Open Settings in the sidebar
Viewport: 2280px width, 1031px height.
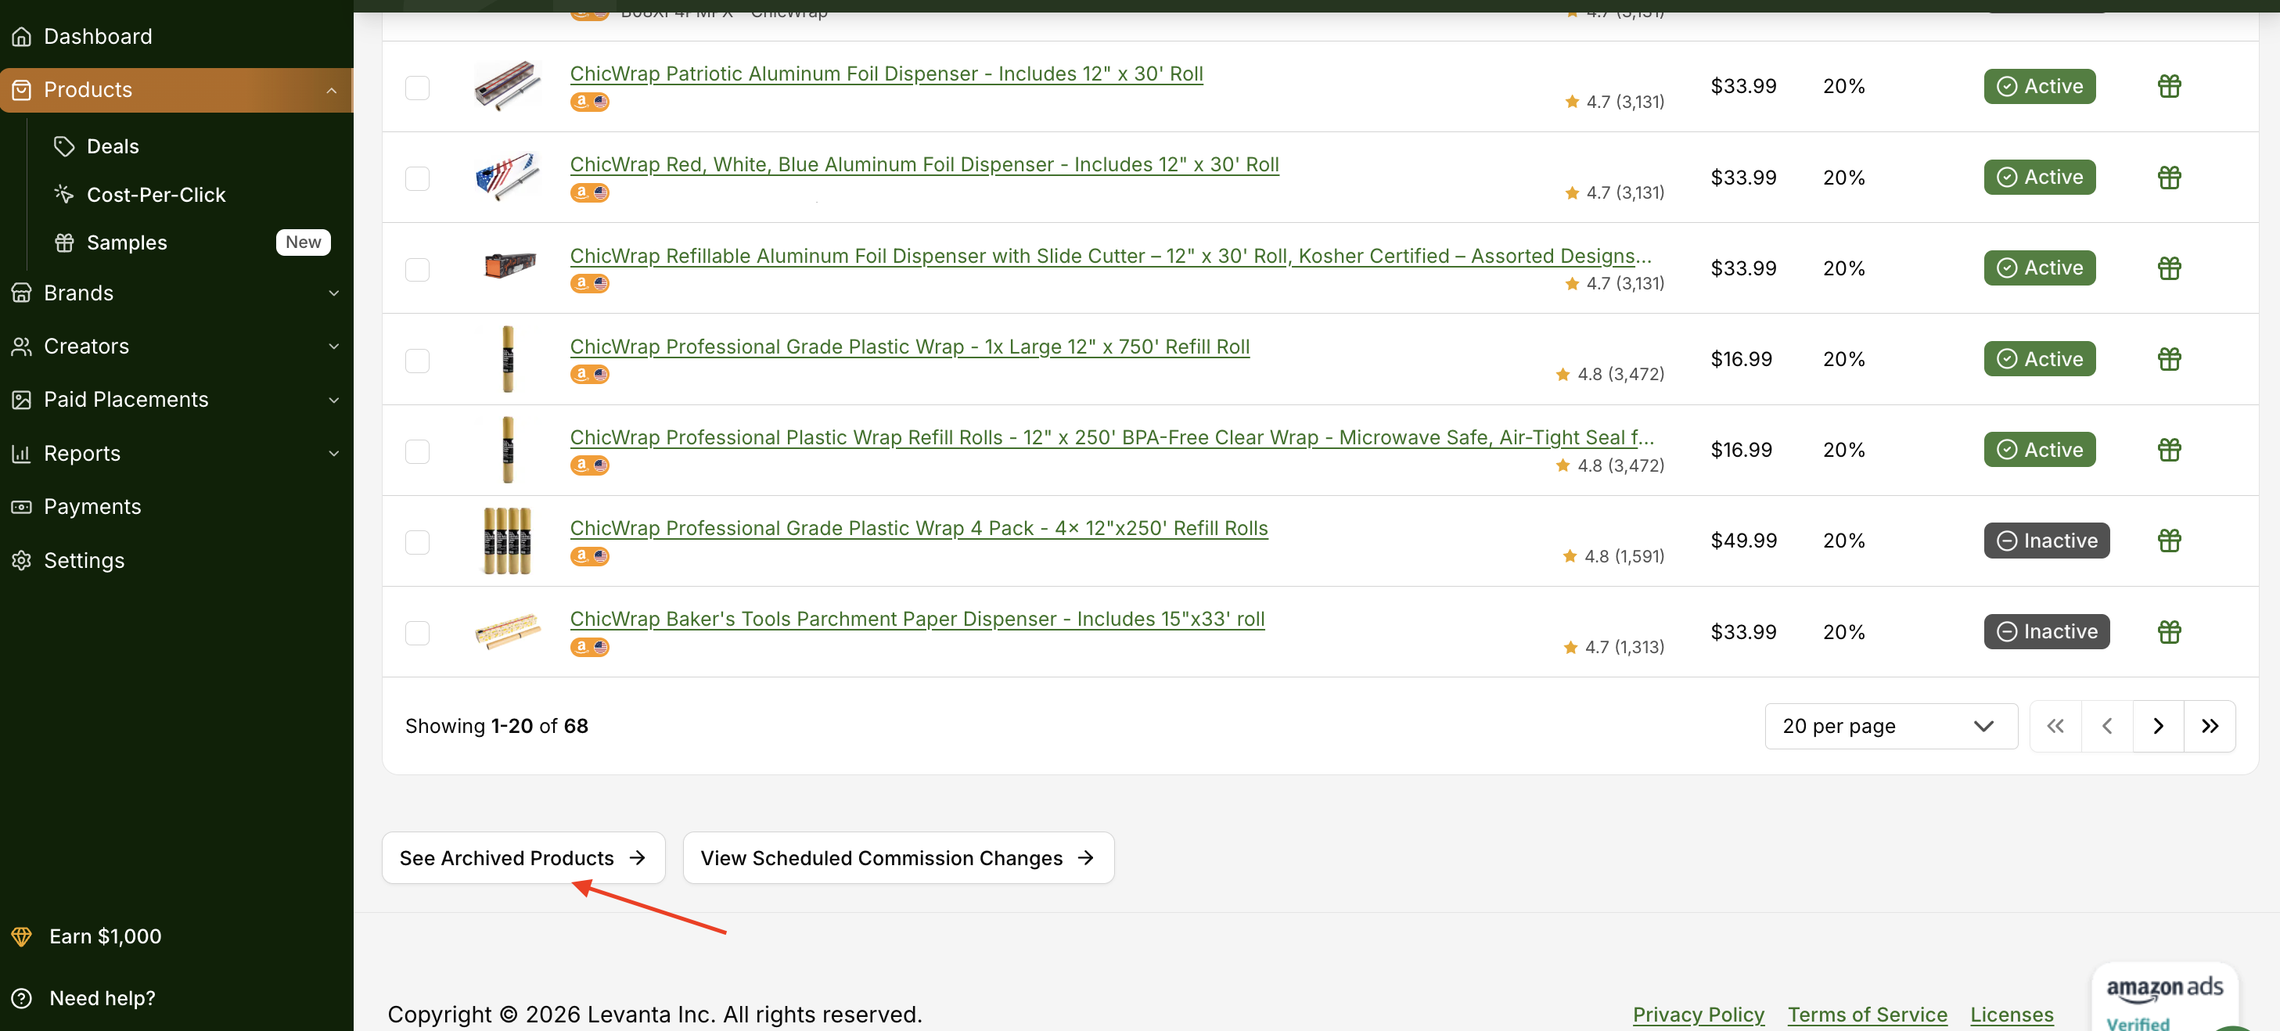tap(177, 560)
